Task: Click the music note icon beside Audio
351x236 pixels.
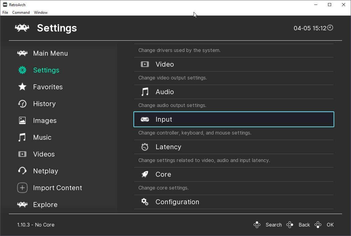Action: pos(145,92)
